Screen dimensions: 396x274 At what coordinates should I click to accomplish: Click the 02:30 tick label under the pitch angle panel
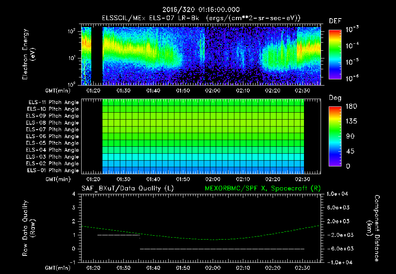click(x=302, y=180)
